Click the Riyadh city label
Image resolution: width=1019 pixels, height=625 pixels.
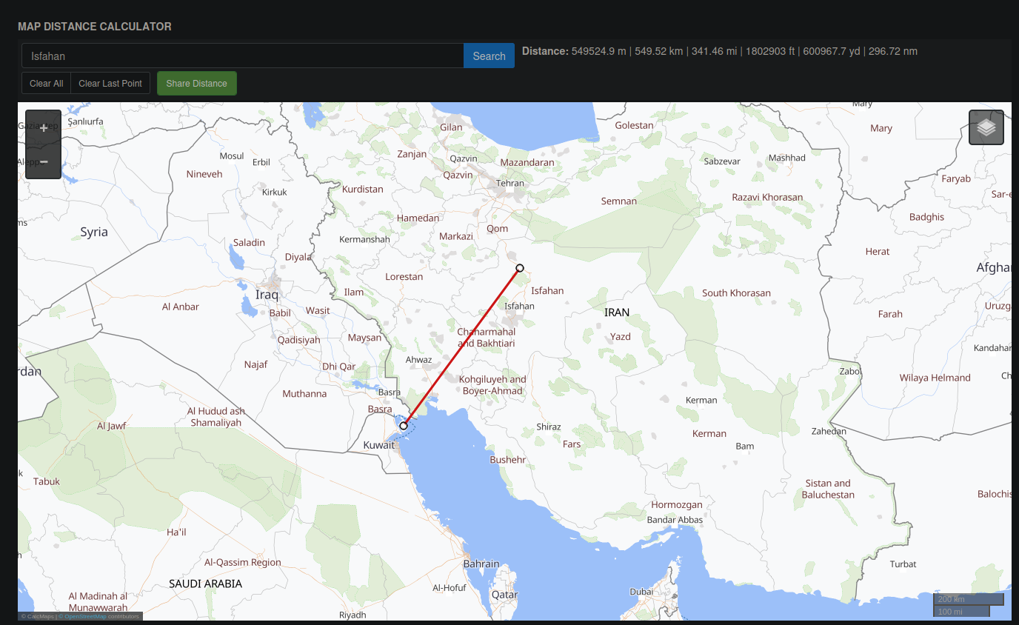point(353,615)
